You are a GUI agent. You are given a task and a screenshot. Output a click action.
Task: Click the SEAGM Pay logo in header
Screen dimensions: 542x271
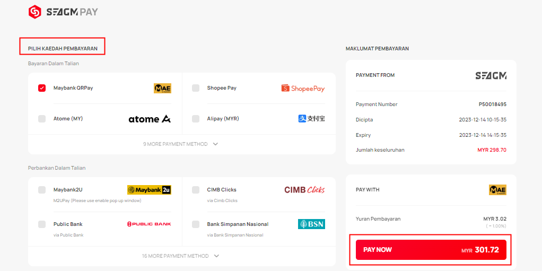click(63, 12)
